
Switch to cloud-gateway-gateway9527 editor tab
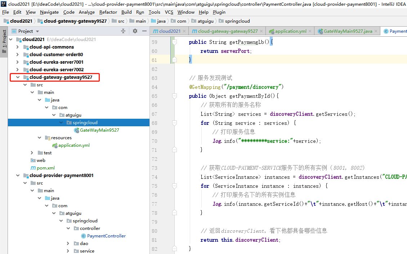click(x=227, y=31)
